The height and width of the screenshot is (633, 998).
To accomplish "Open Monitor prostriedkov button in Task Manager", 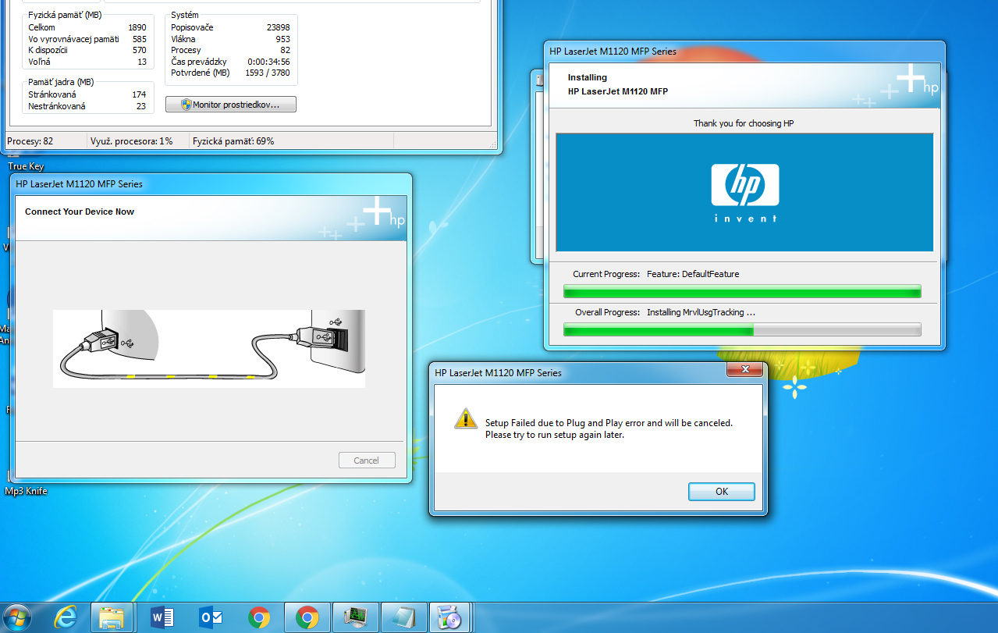I will (230, 104).
